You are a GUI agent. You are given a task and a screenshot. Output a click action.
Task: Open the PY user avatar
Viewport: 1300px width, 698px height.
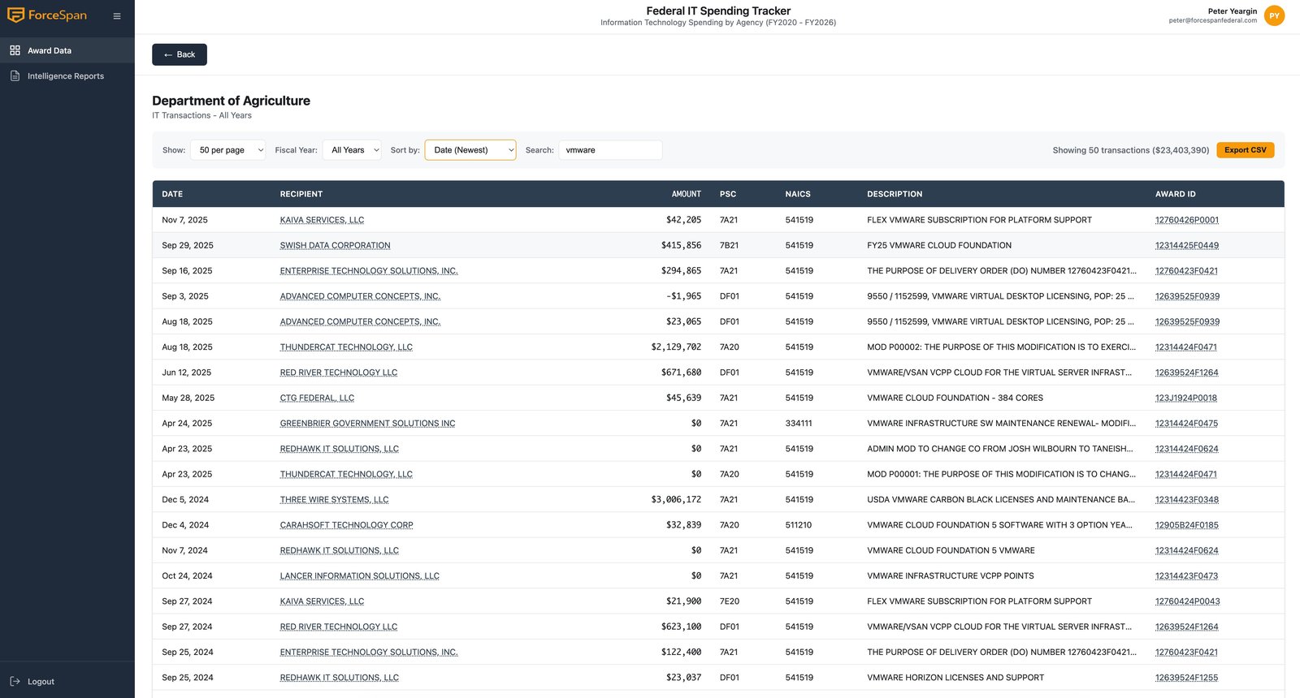pyautogui.click(x=1274, y=15)
